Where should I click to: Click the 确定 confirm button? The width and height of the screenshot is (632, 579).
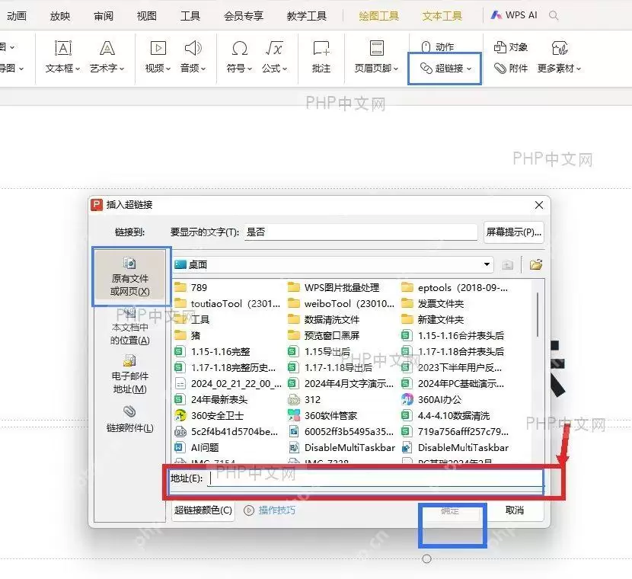[450, 511]
